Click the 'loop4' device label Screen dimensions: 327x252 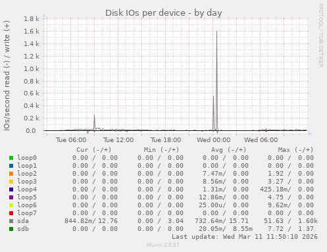click(x=27, y=189)
